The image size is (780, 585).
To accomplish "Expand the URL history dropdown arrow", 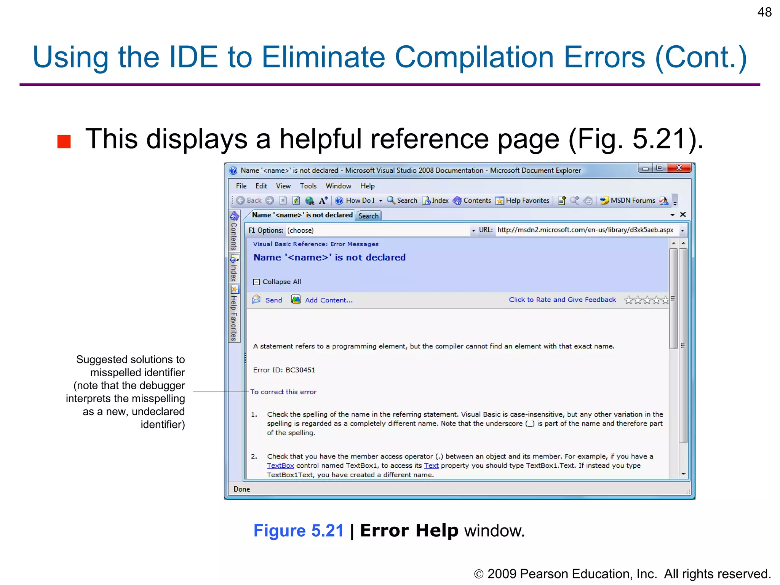I will [682, 230].
